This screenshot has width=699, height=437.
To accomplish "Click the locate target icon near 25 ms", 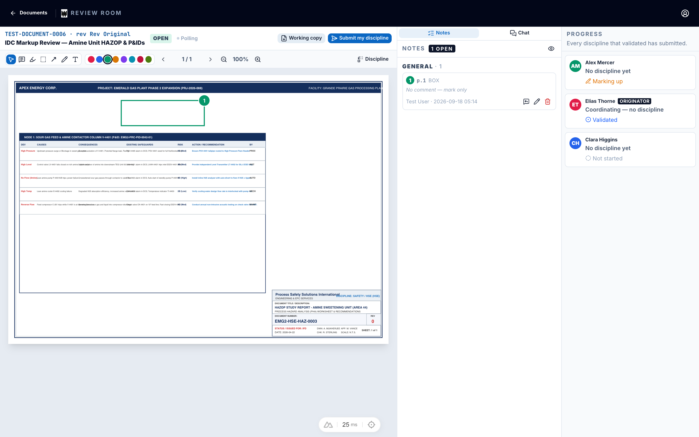I will (371, 425).
